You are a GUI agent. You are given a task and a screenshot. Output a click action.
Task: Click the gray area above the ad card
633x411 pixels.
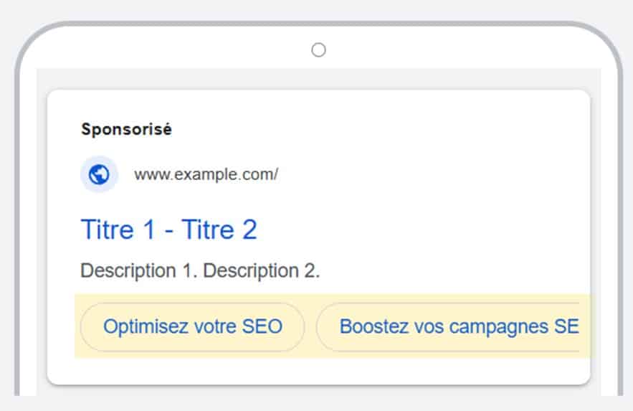[x=318, y=79]
